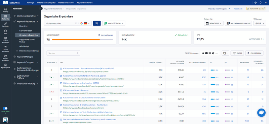Open Lokales Marketing in sidebar
The image size is (269, 124).
(5, 49)
